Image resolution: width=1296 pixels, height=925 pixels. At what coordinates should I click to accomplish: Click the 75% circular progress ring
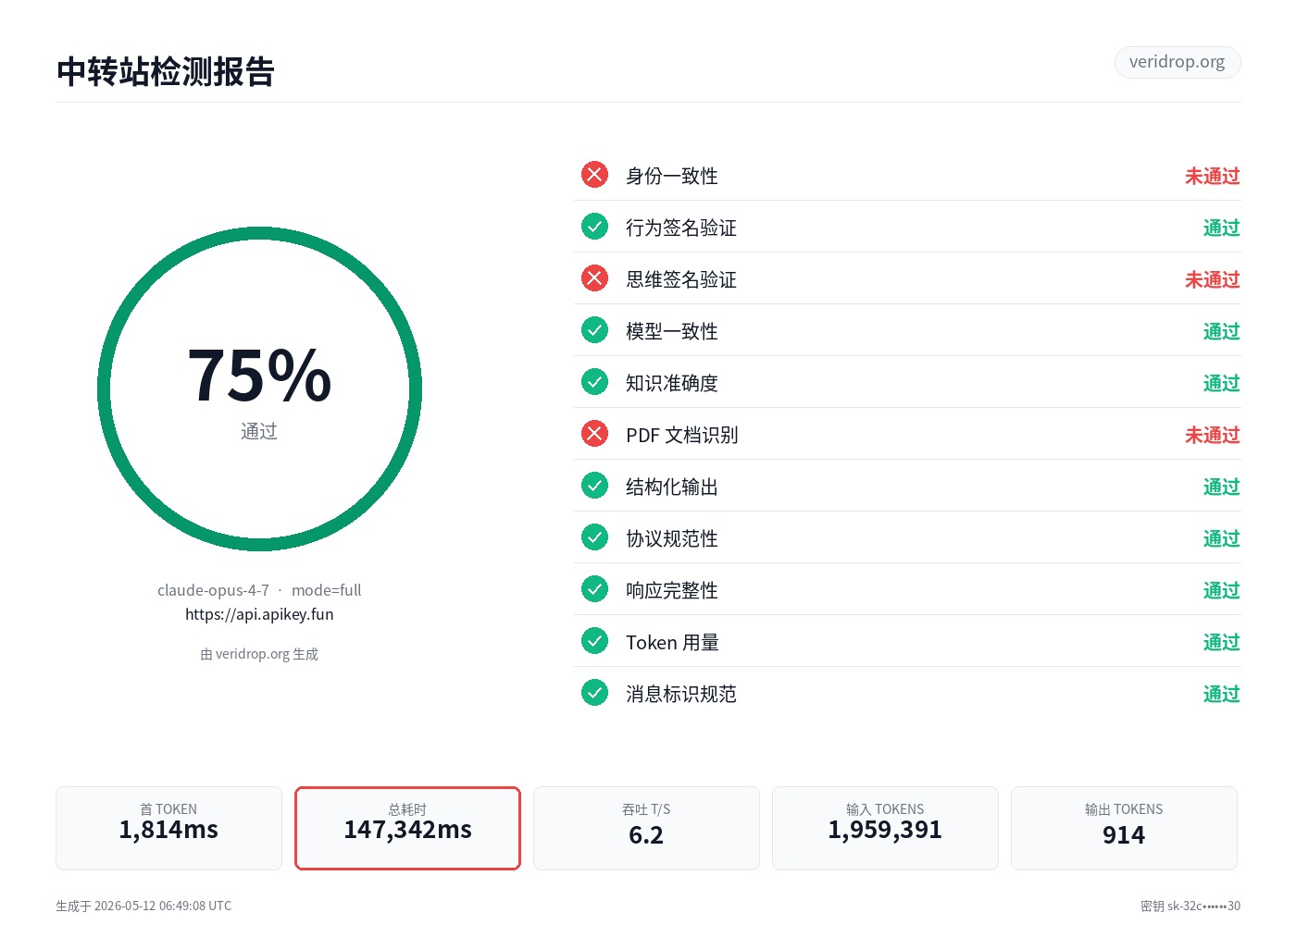point(259,389)
